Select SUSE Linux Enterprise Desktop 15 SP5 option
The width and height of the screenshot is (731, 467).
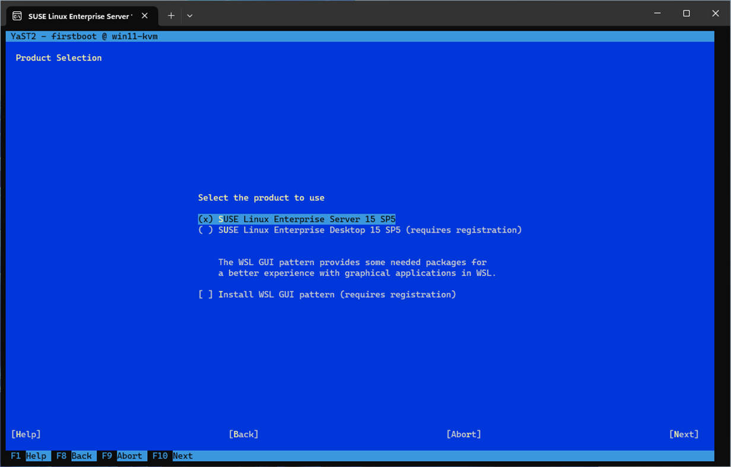[360, 230]
